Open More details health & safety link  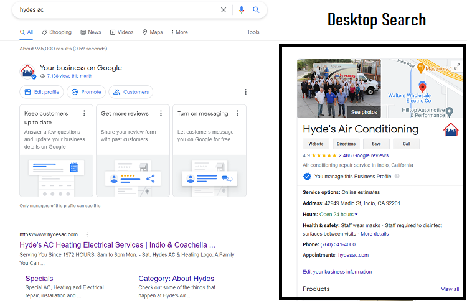[x=375, y=234]
